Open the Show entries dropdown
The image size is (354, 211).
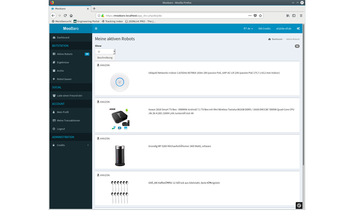[105, 52]
